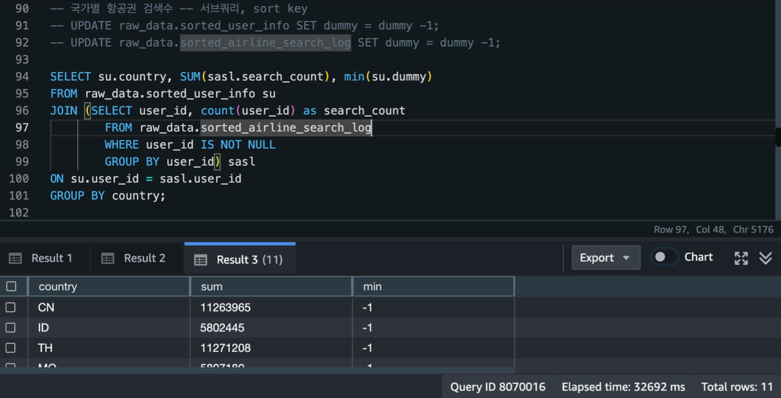Click the GROUP BY country; line

(108, 195)
